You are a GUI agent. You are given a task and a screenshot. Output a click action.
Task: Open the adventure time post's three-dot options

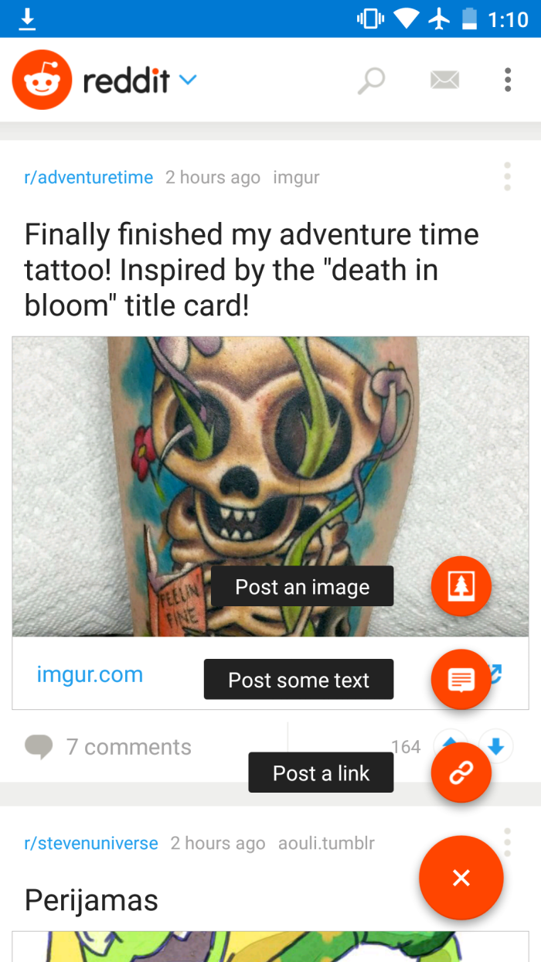click(x=507, y=177)
